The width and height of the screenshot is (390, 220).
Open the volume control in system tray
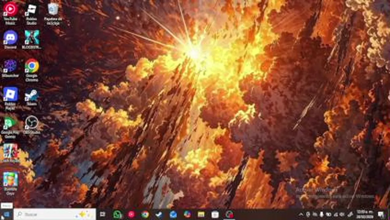click(x=342, y=215)
